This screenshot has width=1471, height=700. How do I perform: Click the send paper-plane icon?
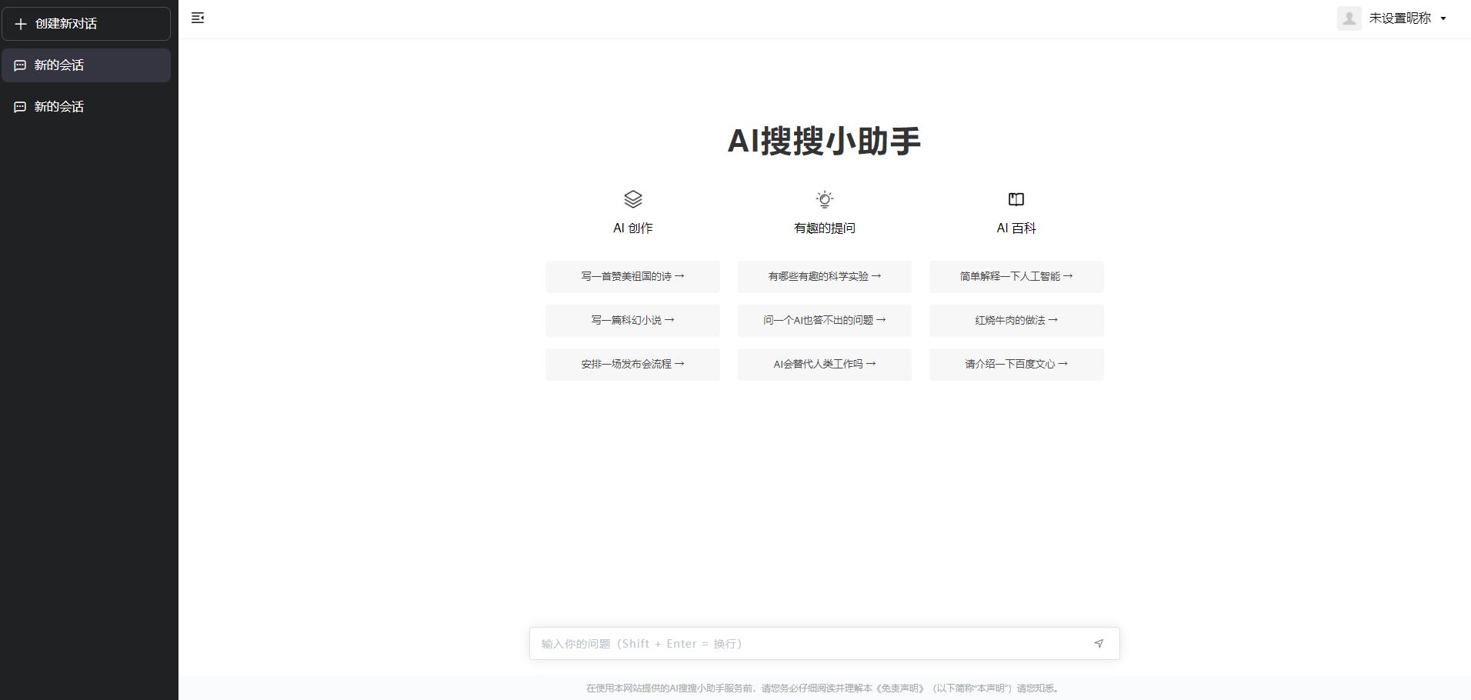[x=1099, y=644]
